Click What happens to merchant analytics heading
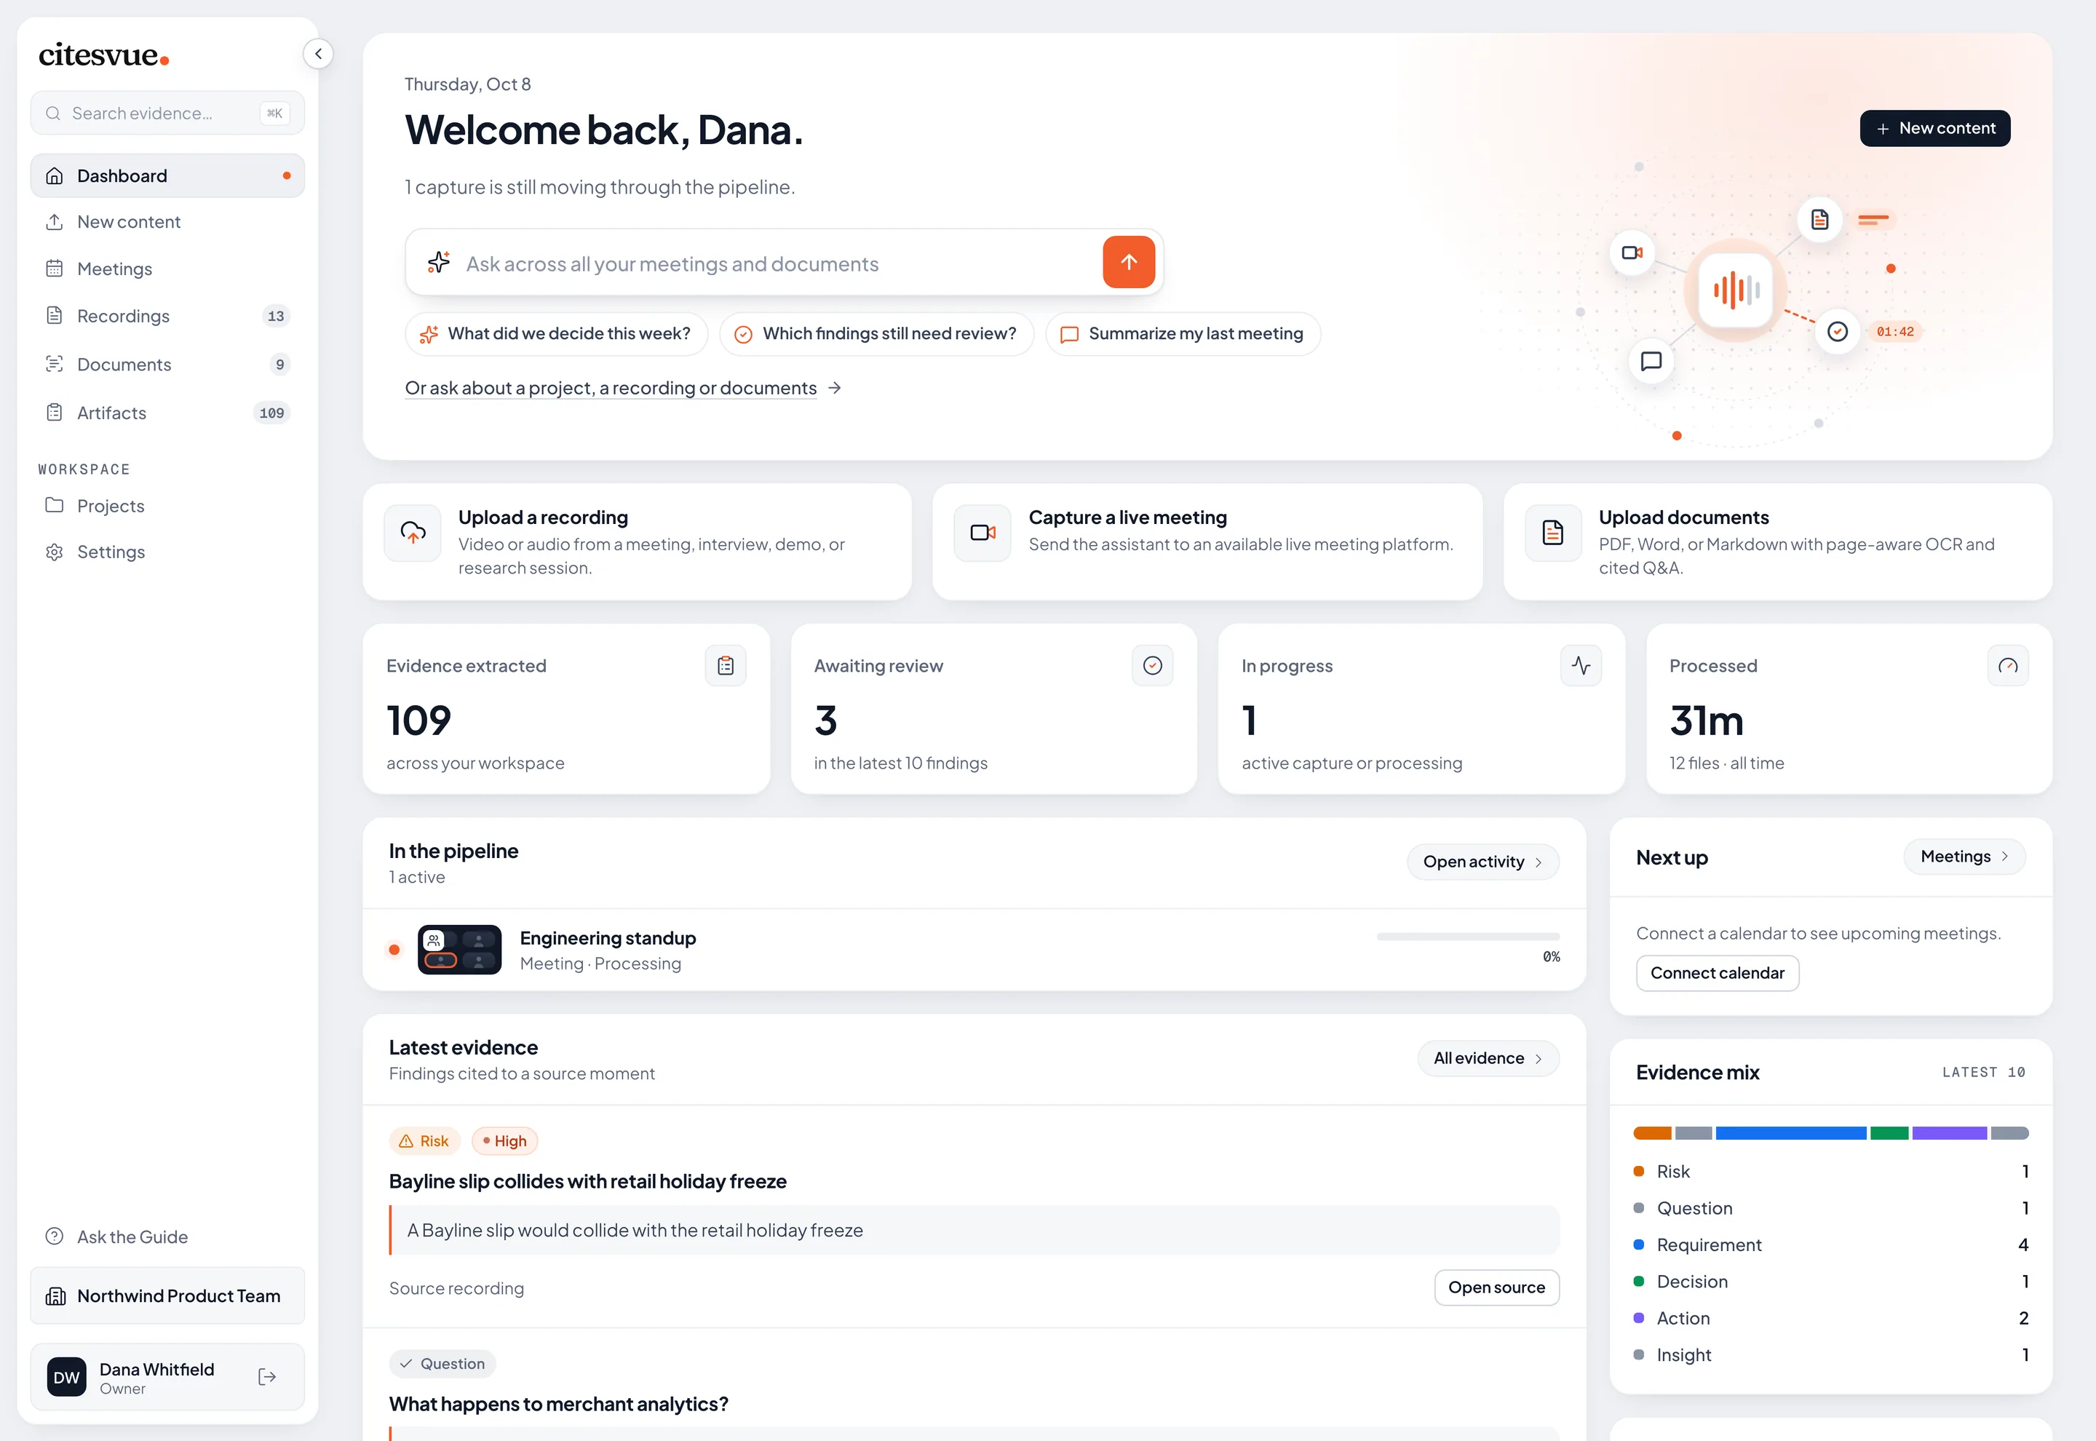The image size is (2096, 1441). coord(559,1404)
